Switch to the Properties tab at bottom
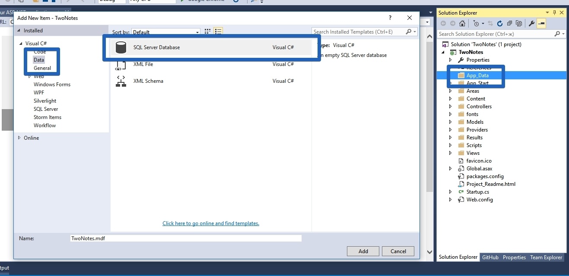The image size is (569, 276). (514, 257)
